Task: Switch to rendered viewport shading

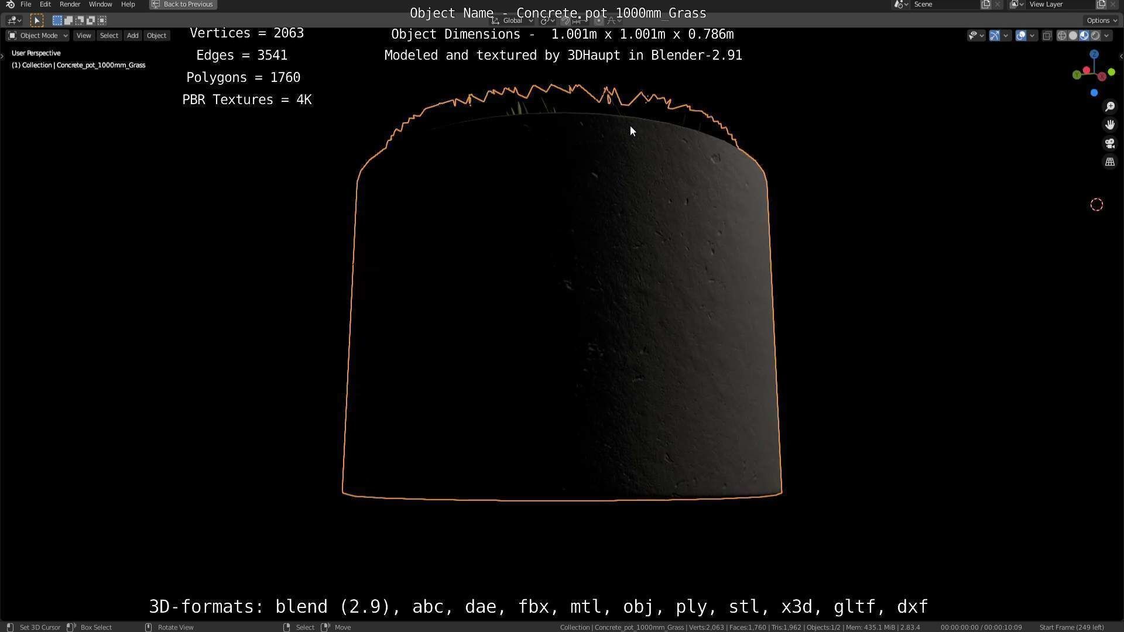Action: click(1095, 36)
